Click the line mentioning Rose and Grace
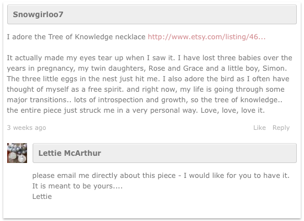This screenshot has width=304, height=221. coord(147,69)
